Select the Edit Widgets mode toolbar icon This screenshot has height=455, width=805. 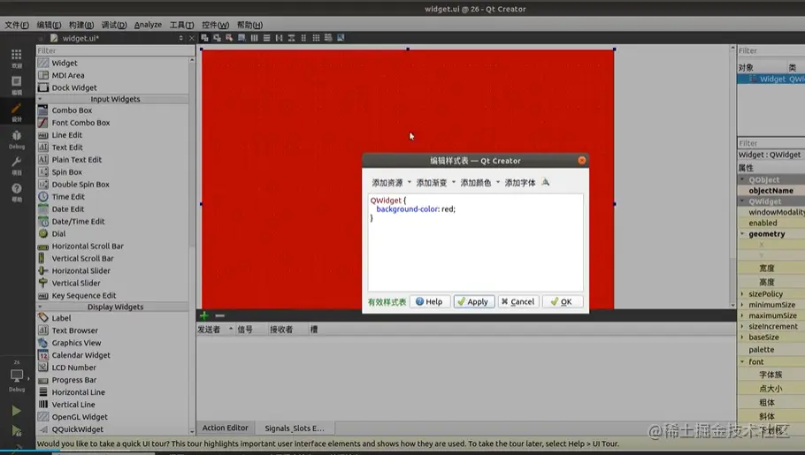tap(204, 38)
